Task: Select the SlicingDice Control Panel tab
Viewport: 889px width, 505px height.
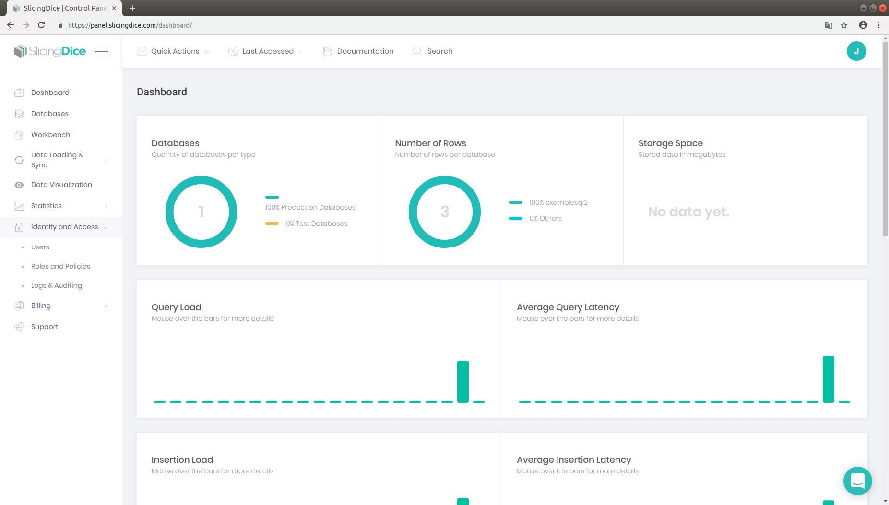Action: tap(64, 8)
